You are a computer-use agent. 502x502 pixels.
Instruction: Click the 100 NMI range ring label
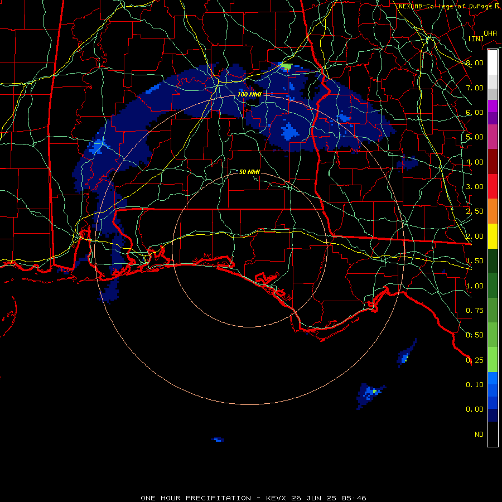pos(249,94)
